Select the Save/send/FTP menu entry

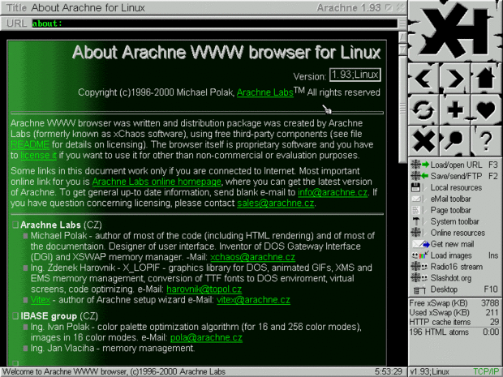click(x=454, y=176)
